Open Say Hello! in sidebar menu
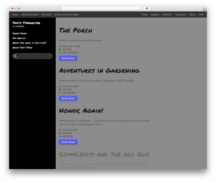 [x=19, y=38]
